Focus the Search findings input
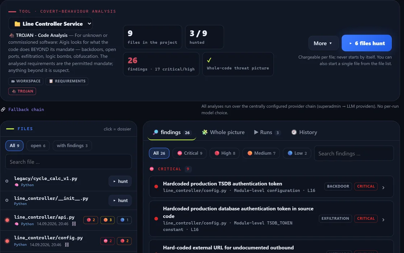This screenshot has width=404, height=253. (354, 153)
